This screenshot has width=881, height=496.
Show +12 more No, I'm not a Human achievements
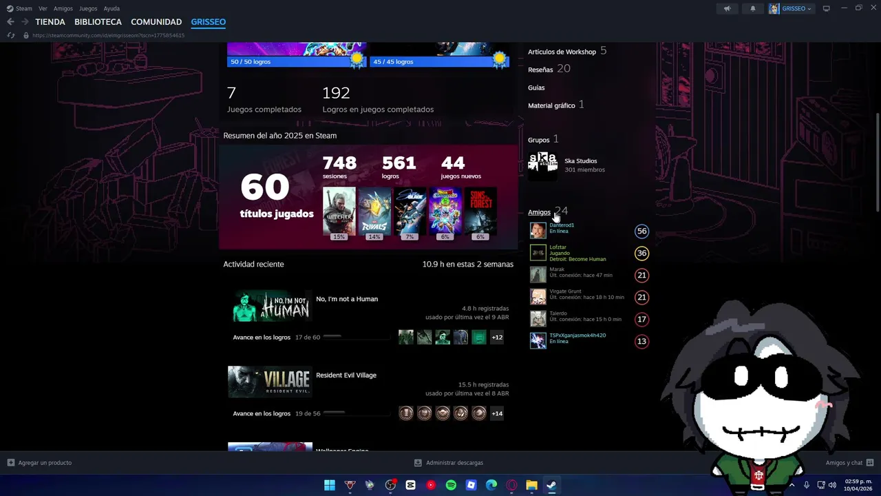tap(497, 338)
